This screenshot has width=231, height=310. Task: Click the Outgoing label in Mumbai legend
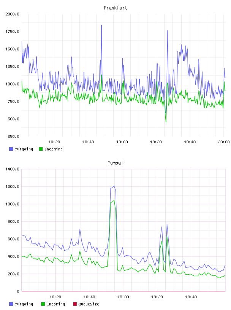point(24,304)
